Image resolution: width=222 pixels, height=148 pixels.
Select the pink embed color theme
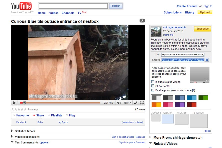tap(168, 105)
